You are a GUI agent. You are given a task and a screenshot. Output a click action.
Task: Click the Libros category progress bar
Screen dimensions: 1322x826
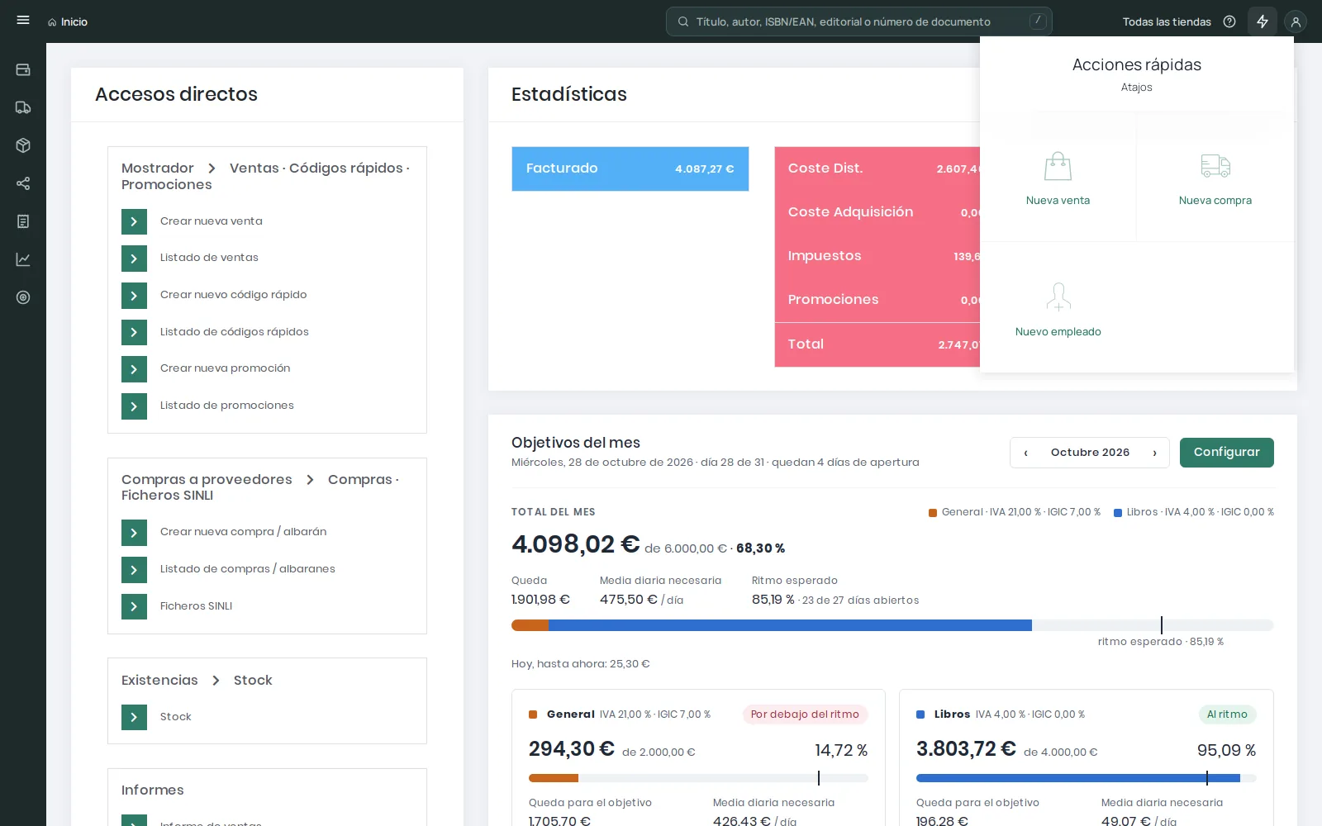point(1086,778)
